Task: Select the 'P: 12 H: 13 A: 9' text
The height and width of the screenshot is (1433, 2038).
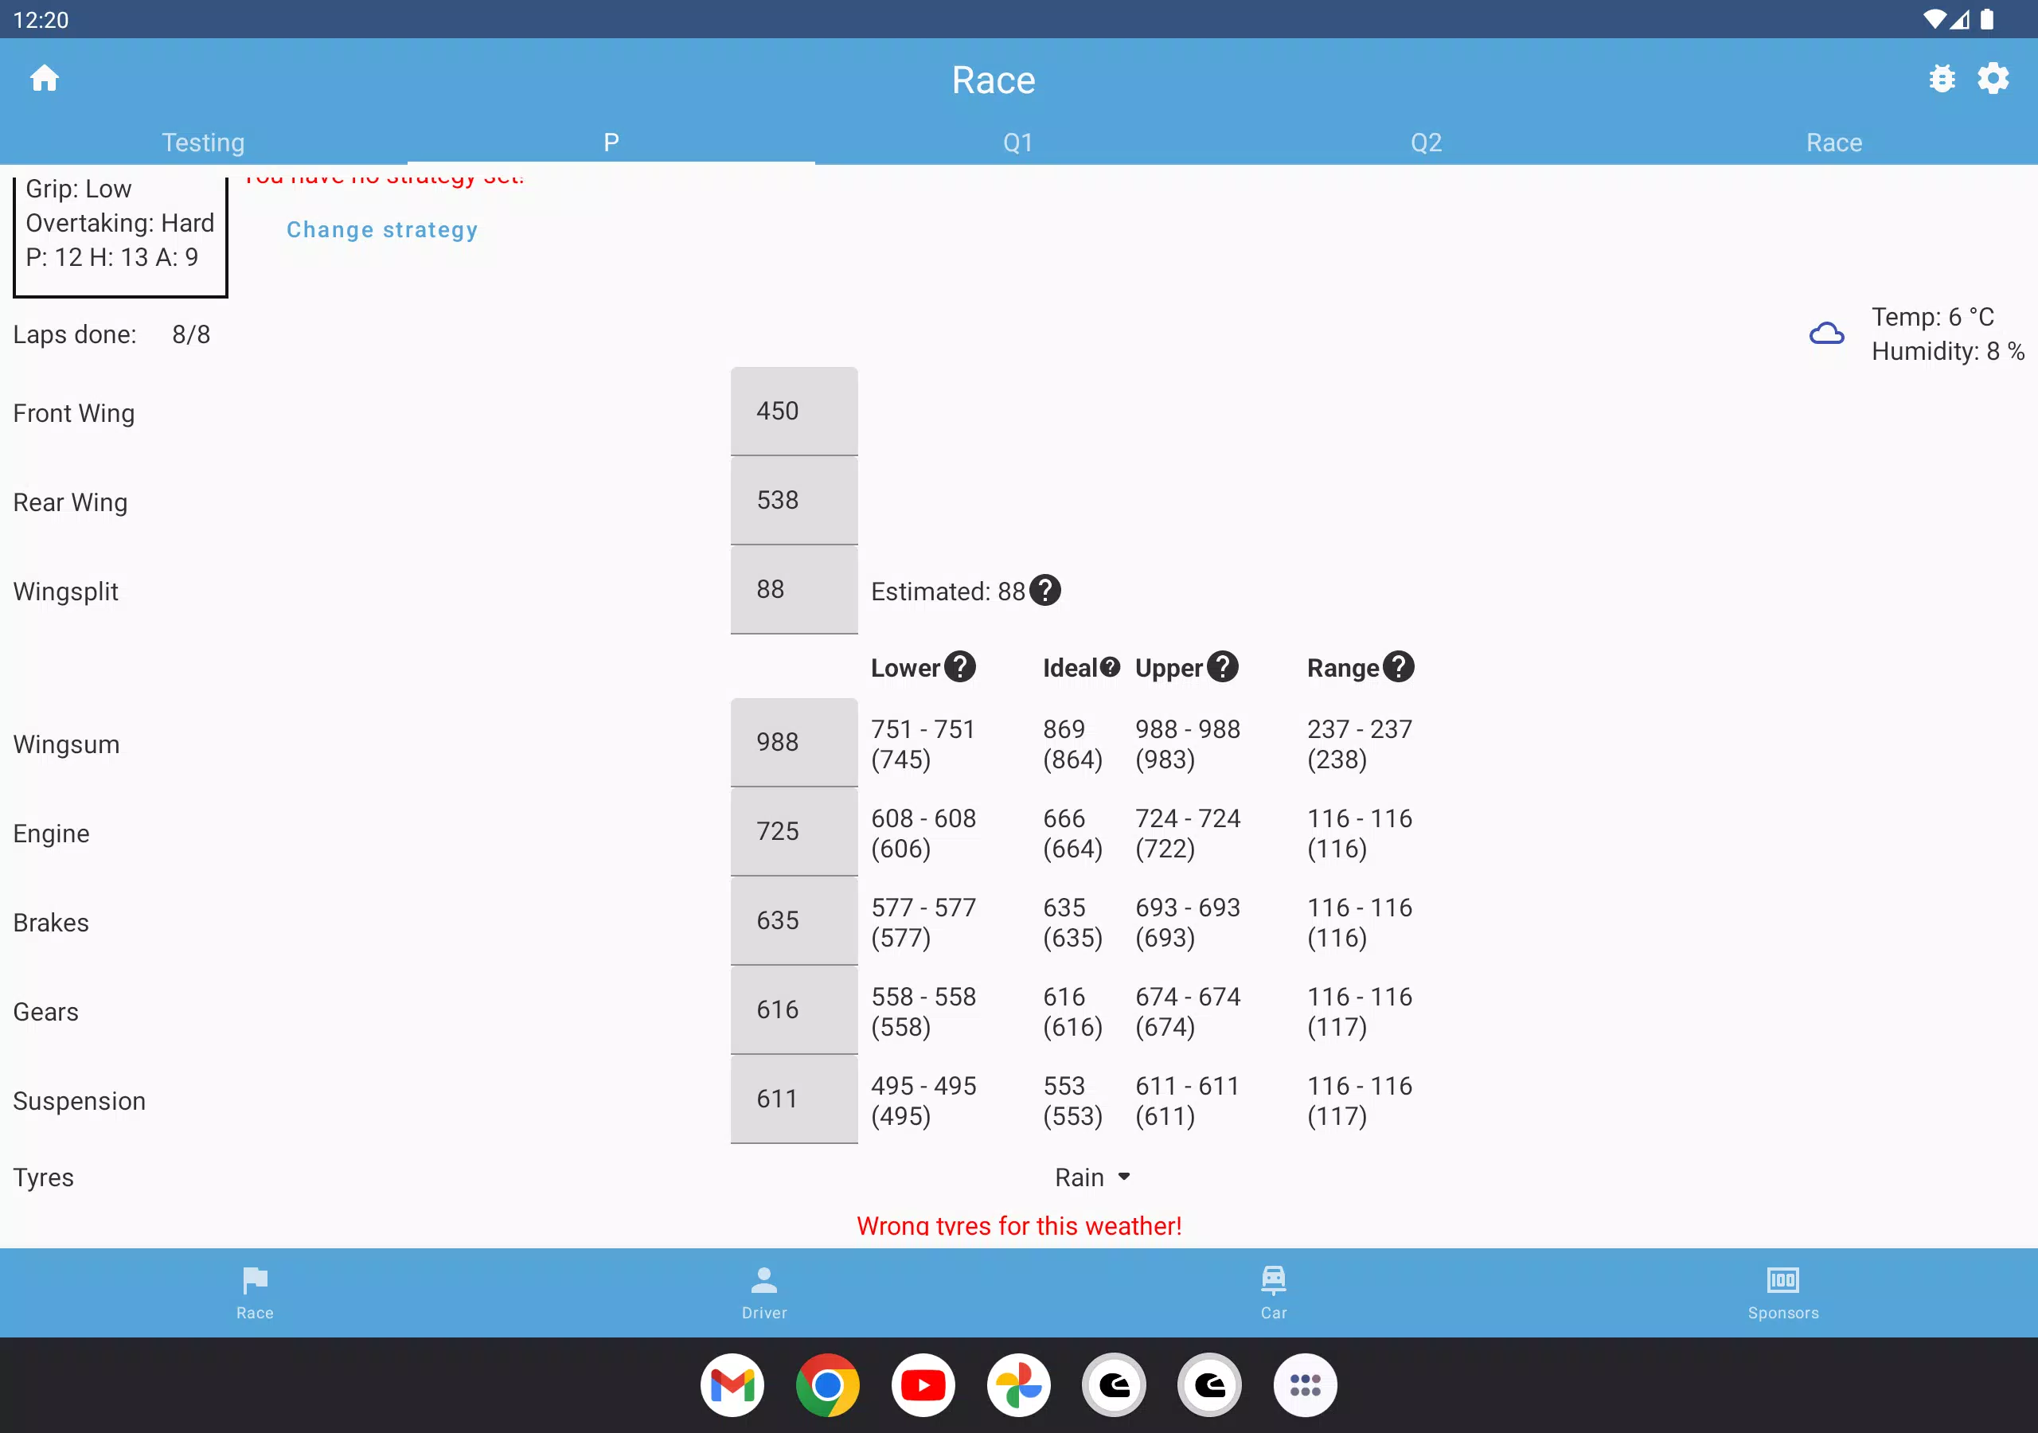Action: pos(111,257)
